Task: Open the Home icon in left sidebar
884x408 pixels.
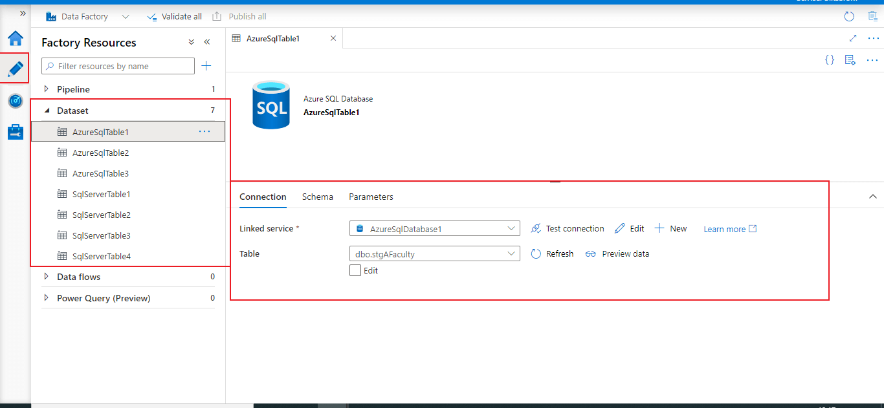Action: [x=15, y=38]
